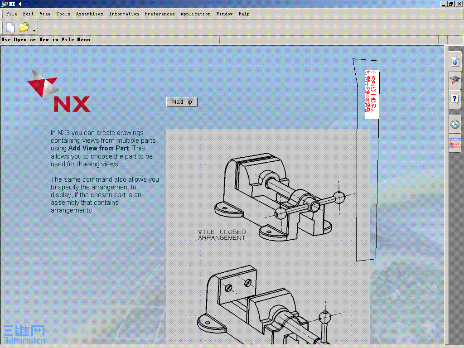Open the Help menu
The width and height of the screenshot is (464, 348).
click(244, 14)
